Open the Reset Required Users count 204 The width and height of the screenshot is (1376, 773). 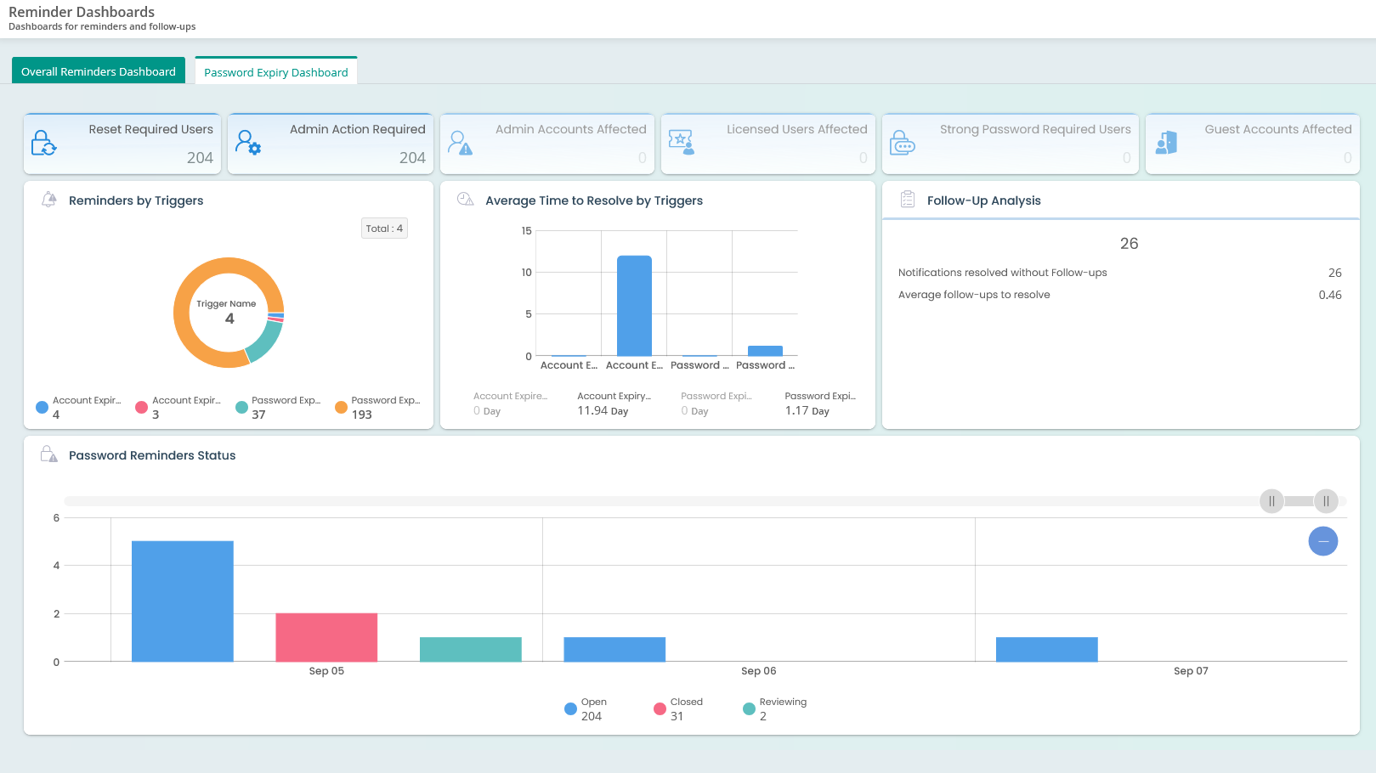point(201,158)
